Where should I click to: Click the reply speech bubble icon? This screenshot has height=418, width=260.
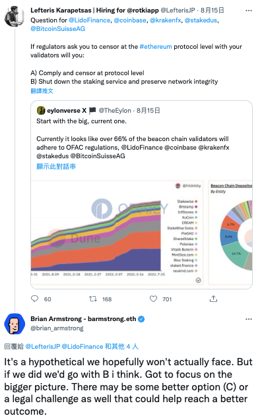[x=35, y=299]
